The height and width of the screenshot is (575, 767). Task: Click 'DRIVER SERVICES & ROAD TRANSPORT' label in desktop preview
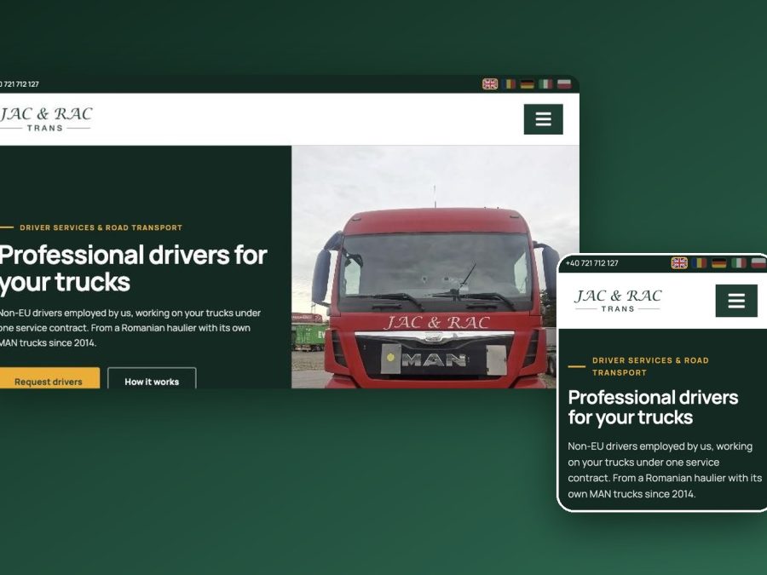[101, 227]
